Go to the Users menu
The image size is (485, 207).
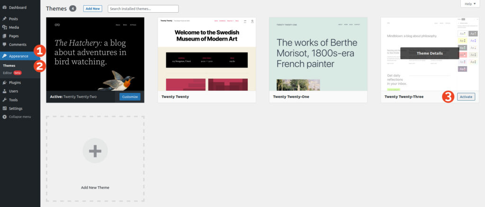click(20, 91)
